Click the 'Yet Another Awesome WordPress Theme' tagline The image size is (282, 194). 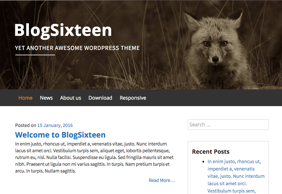pyautogui.click(x=77, y=48)
